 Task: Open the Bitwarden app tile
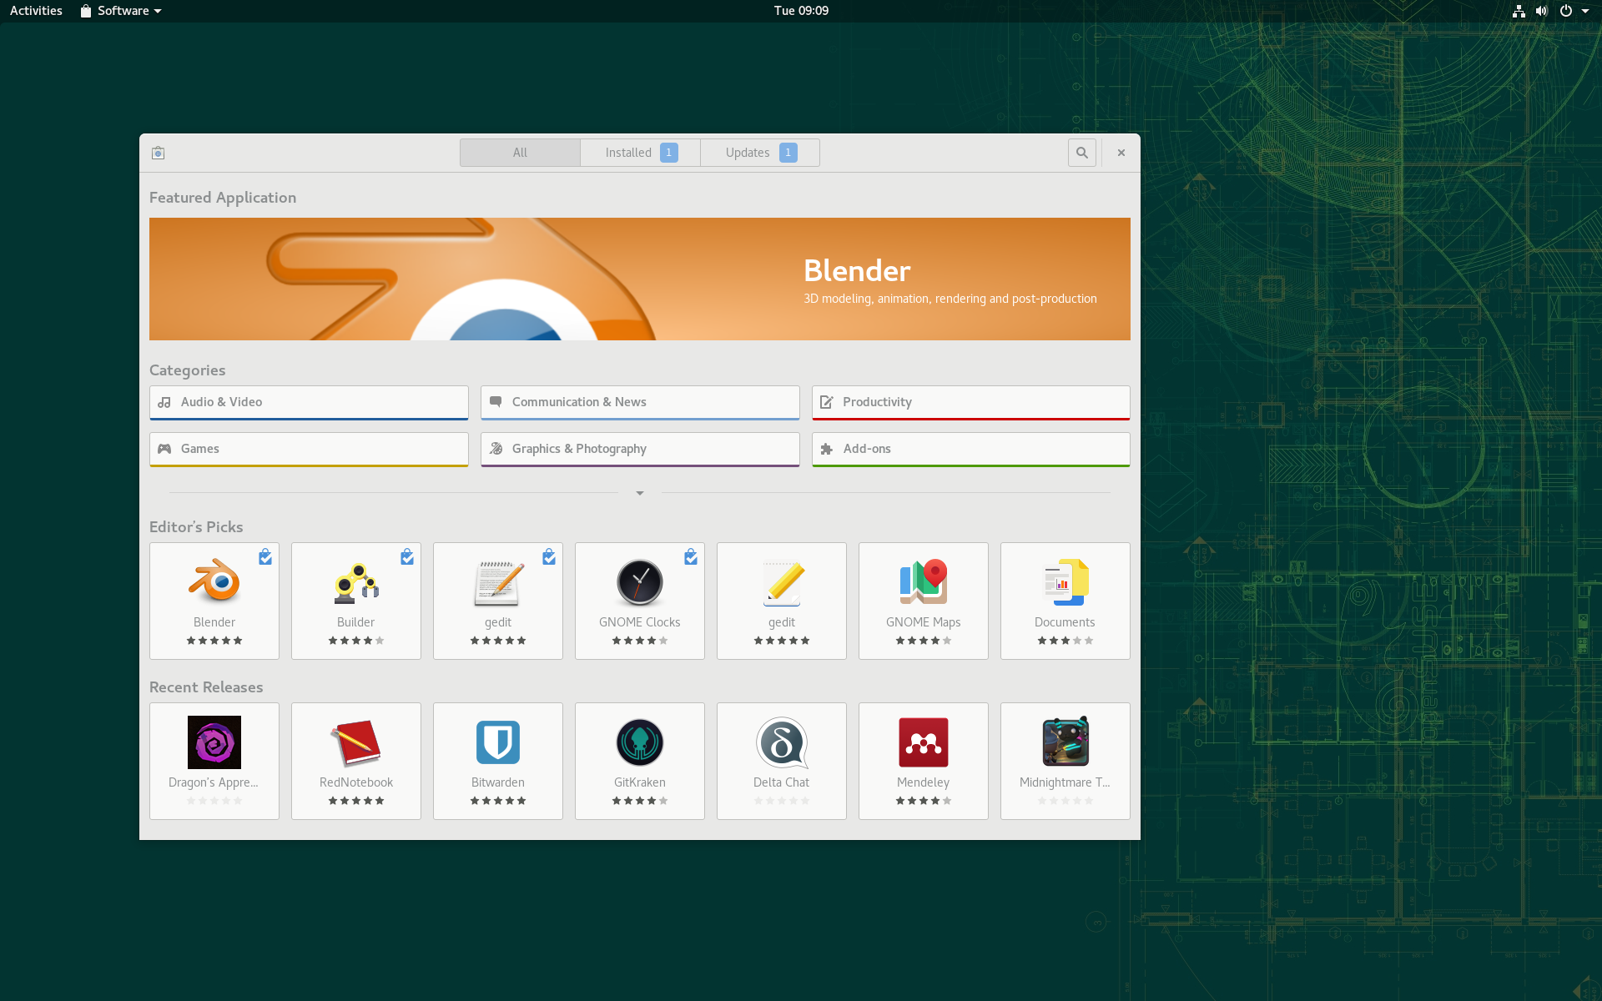(498, 761)
